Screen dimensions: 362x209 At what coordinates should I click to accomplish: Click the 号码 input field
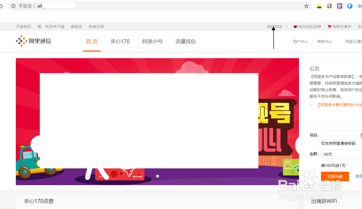341,135
